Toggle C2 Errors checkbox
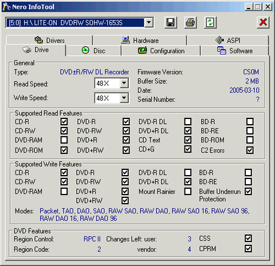This screenshot has height=266, width=275. 250,150
